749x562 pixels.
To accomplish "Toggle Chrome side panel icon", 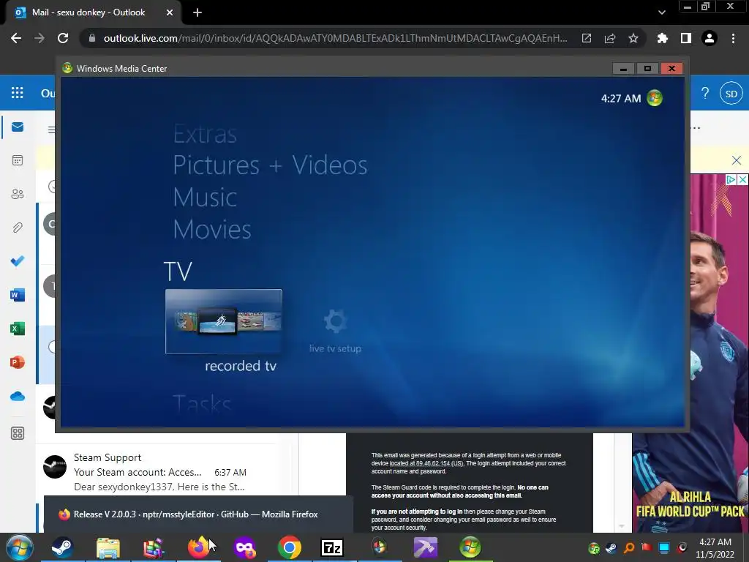I will (686, 38).
